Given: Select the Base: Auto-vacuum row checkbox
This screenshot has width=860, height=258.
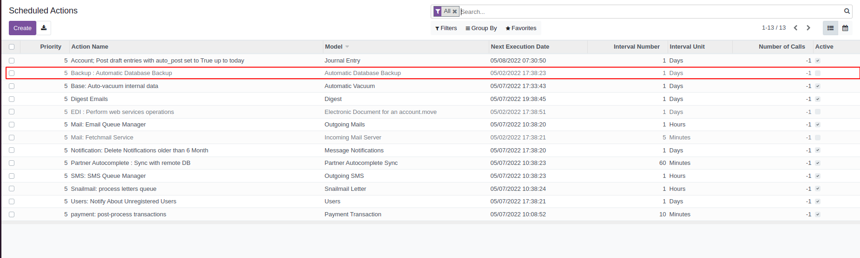Looking at the screenshot, I should 12,86.
